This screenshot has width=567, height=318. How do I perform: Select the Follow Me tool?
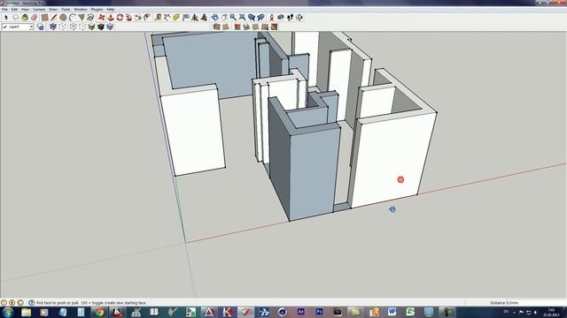click(128, 18)
